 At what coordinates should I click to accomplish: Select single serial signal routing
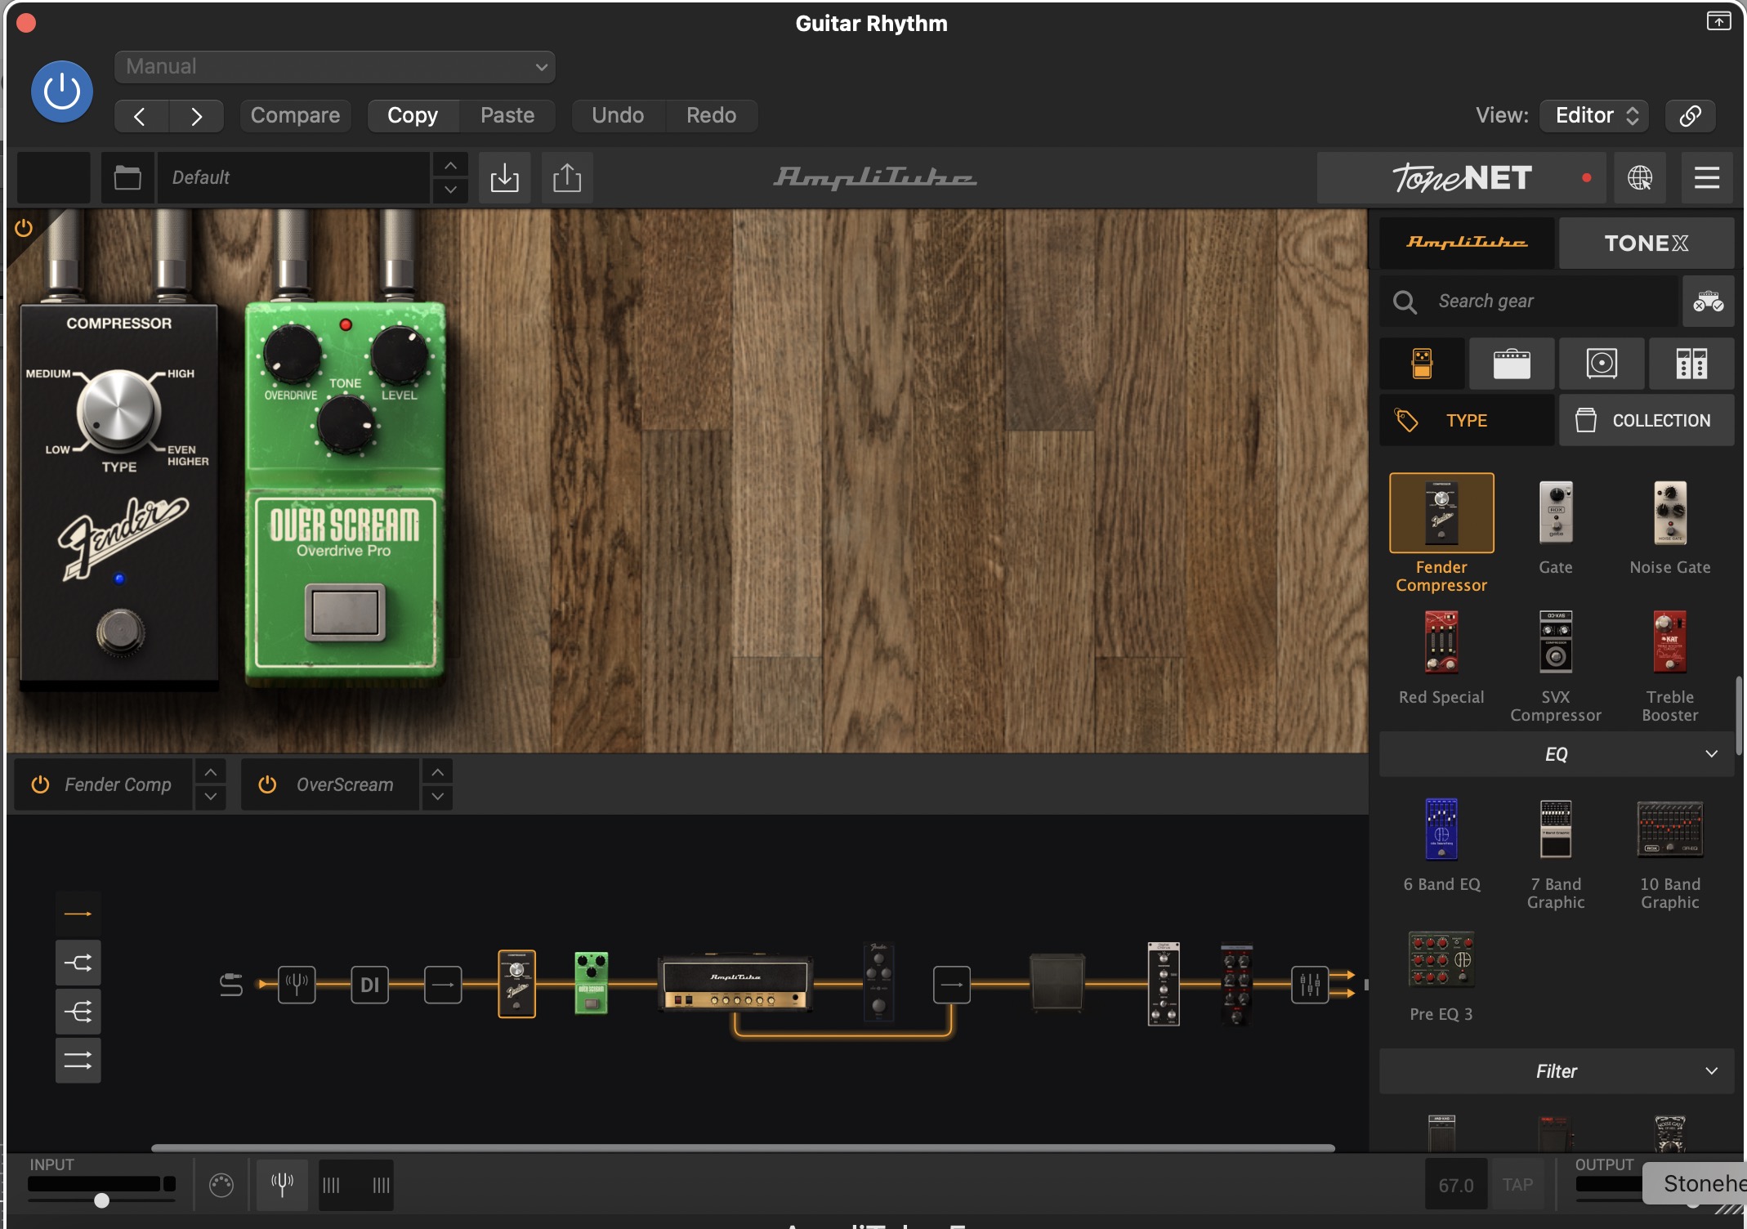78,914
